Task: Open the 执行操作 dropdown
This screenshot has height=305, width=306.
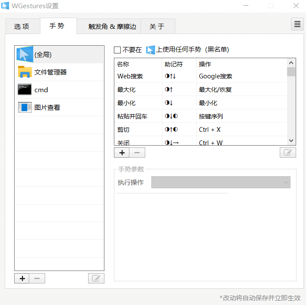Action: (x=221, y=182)
